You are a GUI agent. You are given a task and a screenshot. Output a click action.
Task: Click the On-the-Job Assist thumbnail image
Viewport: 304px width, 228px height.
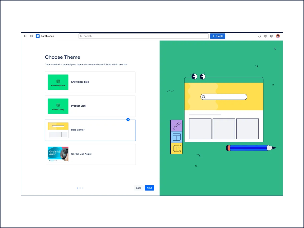(58, 154)
